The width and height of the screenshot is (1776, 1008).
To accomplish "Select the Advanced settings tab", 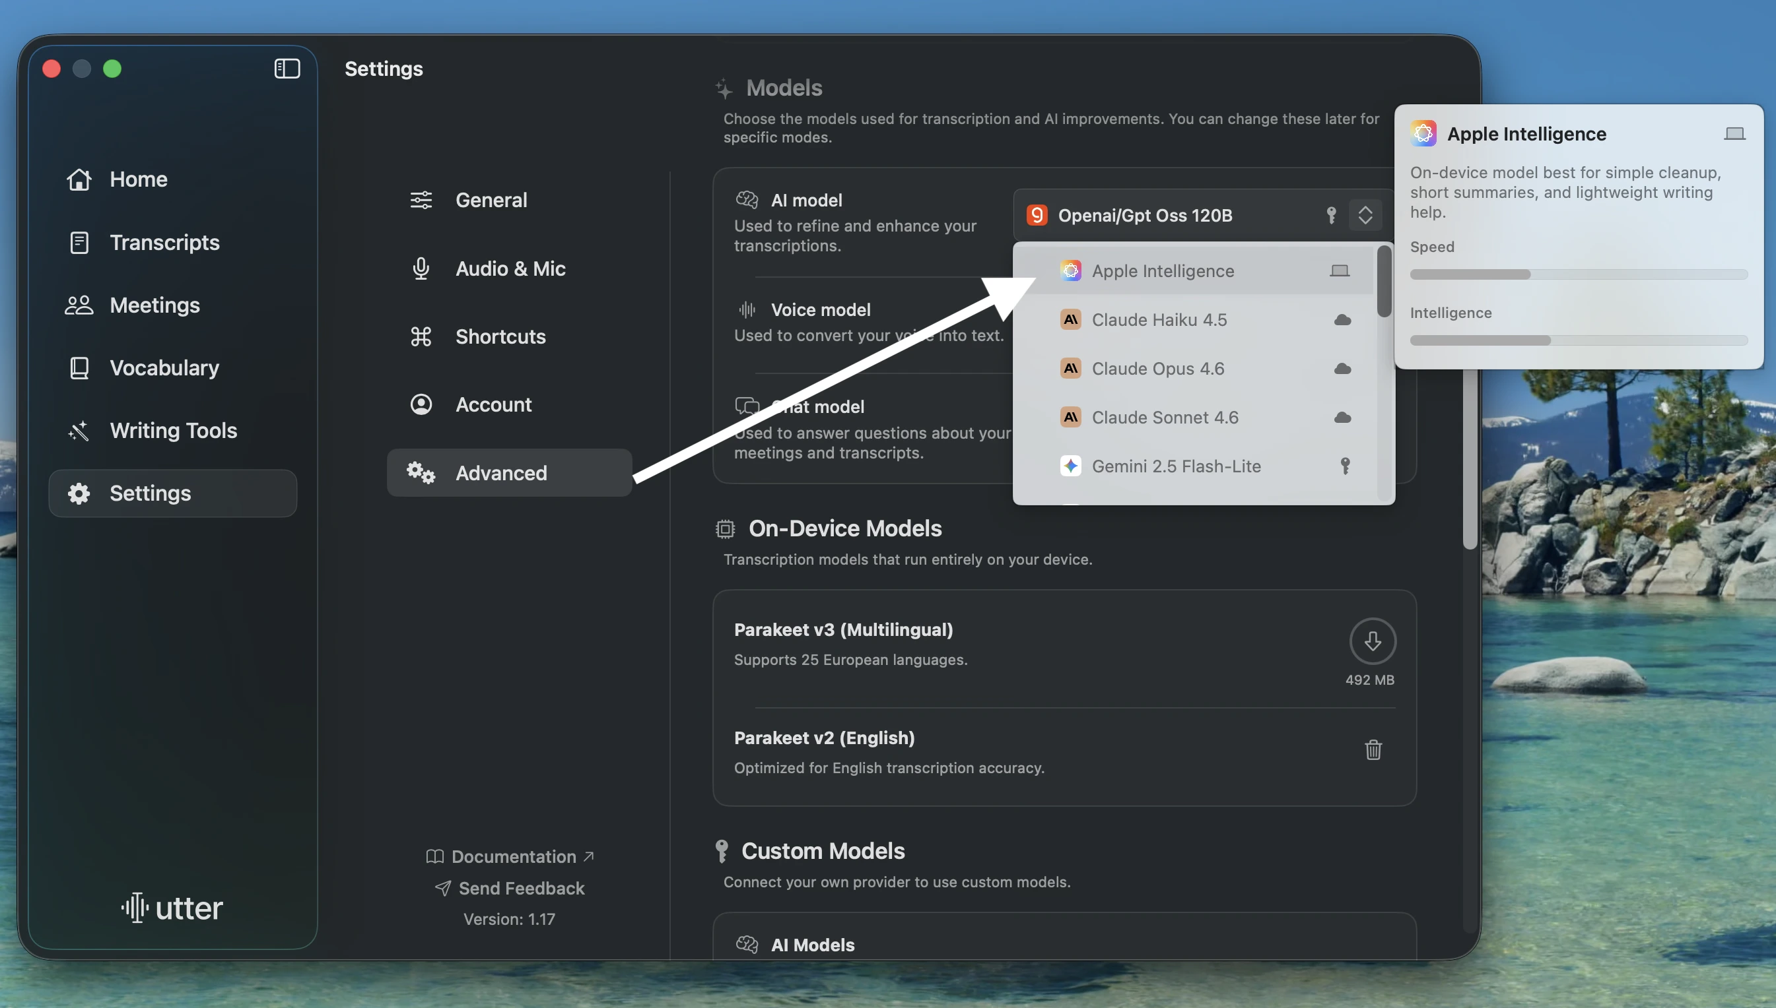I will click(x=509, y=473).
